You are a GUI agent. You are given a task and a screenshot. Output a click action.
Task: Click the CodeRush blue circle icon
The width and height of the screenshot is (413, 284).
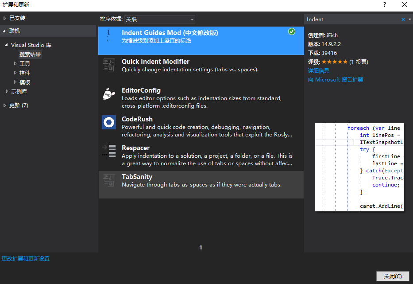pyautogui.click(x=109, y=122)
